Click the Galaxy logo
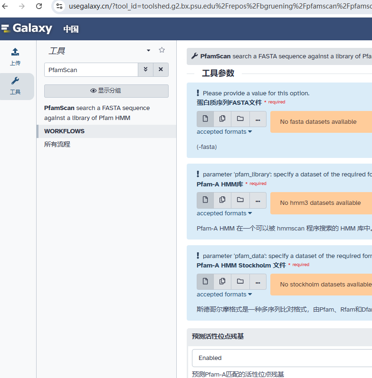 click(27, 28)
